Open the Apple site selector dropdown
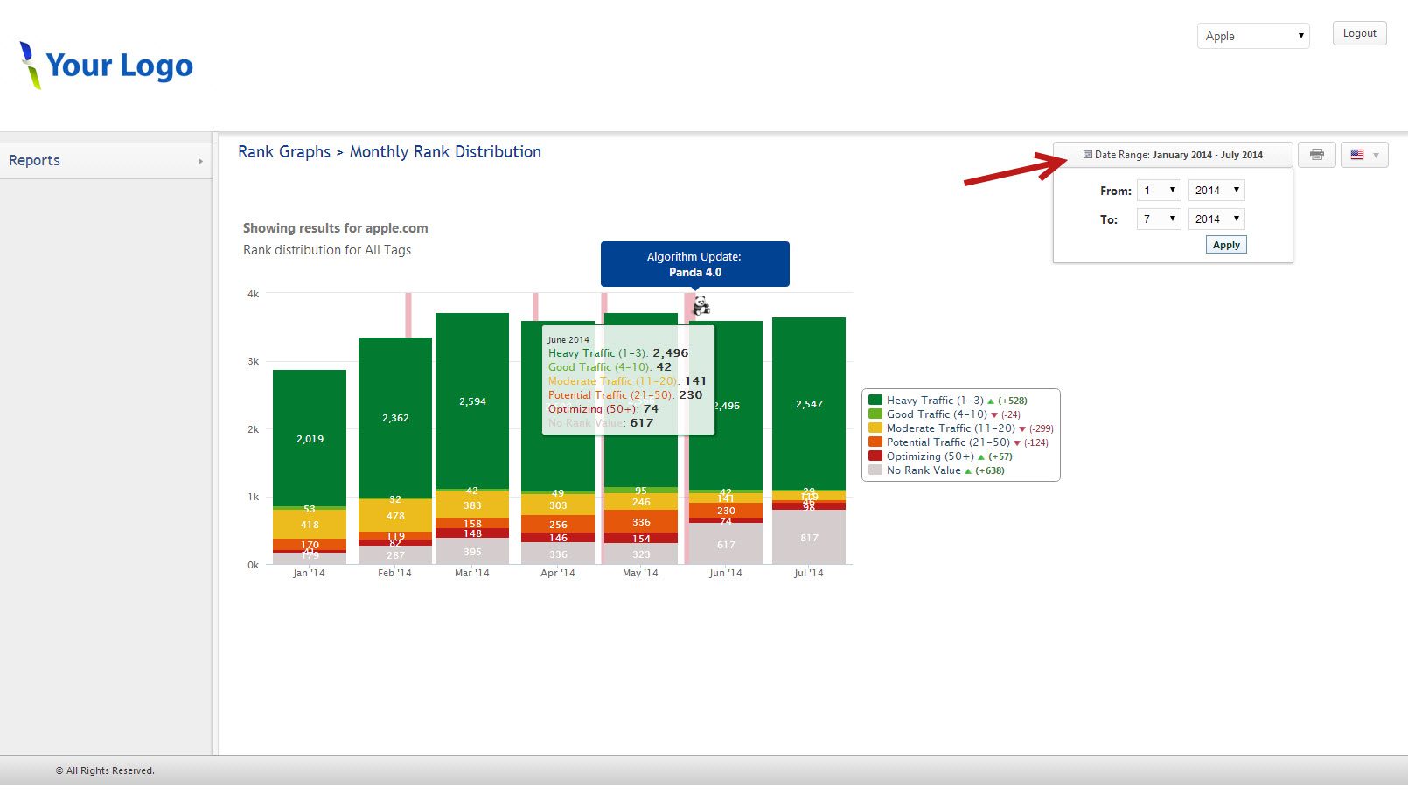1408x808 pixels. tap(1252, 36)
